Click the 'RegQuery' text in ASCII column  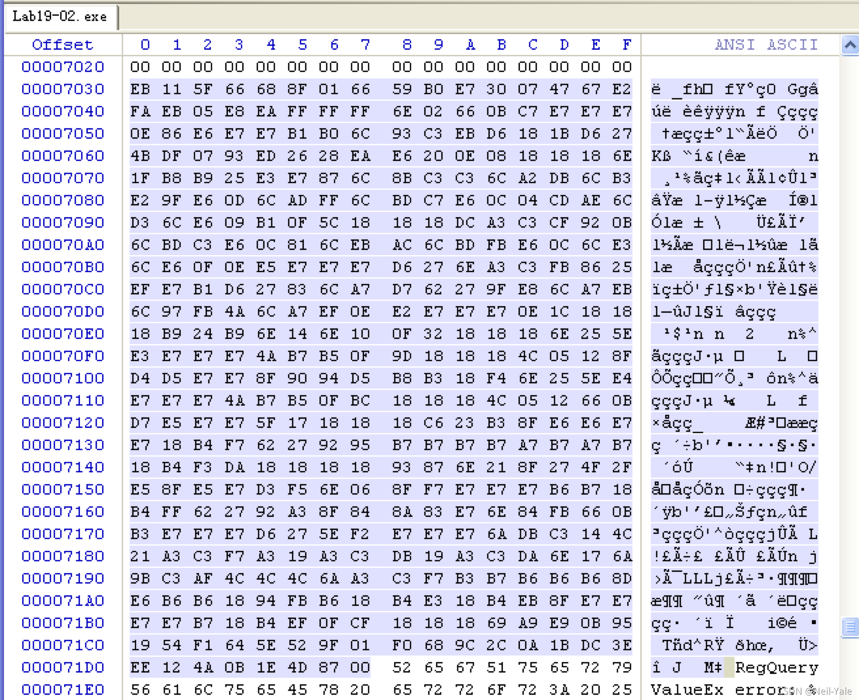[777, 668]
